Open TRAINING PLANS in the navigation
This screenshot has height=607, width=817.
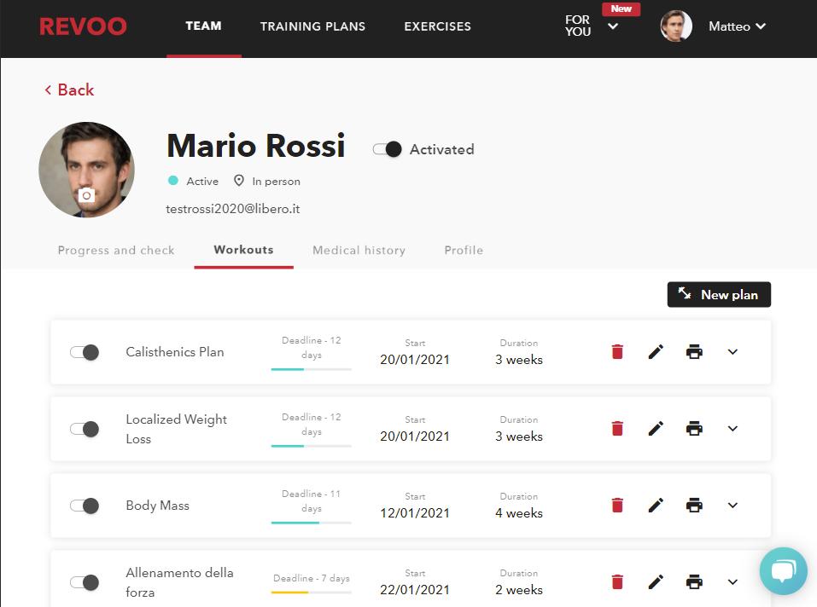coord(312,26)
